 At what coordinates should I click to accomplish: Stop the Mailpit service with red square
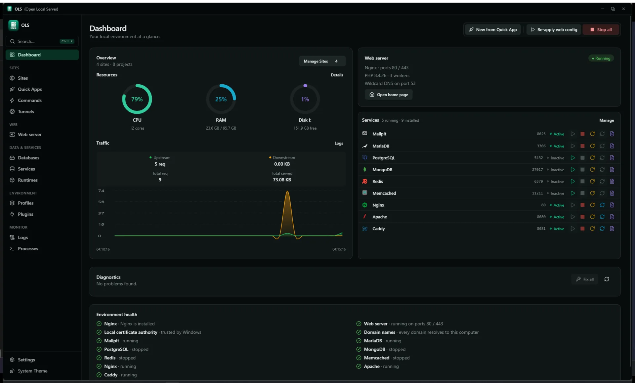coord(582,134)
